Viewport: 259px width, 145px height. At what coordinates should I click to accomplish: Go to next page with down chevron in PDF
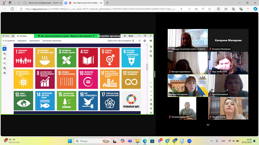coord(151,95)
